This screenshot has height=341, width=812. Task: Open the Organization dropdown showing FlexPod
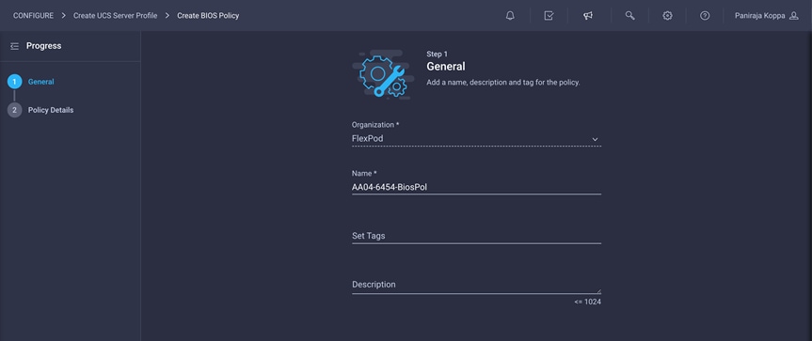coord(476,139)
